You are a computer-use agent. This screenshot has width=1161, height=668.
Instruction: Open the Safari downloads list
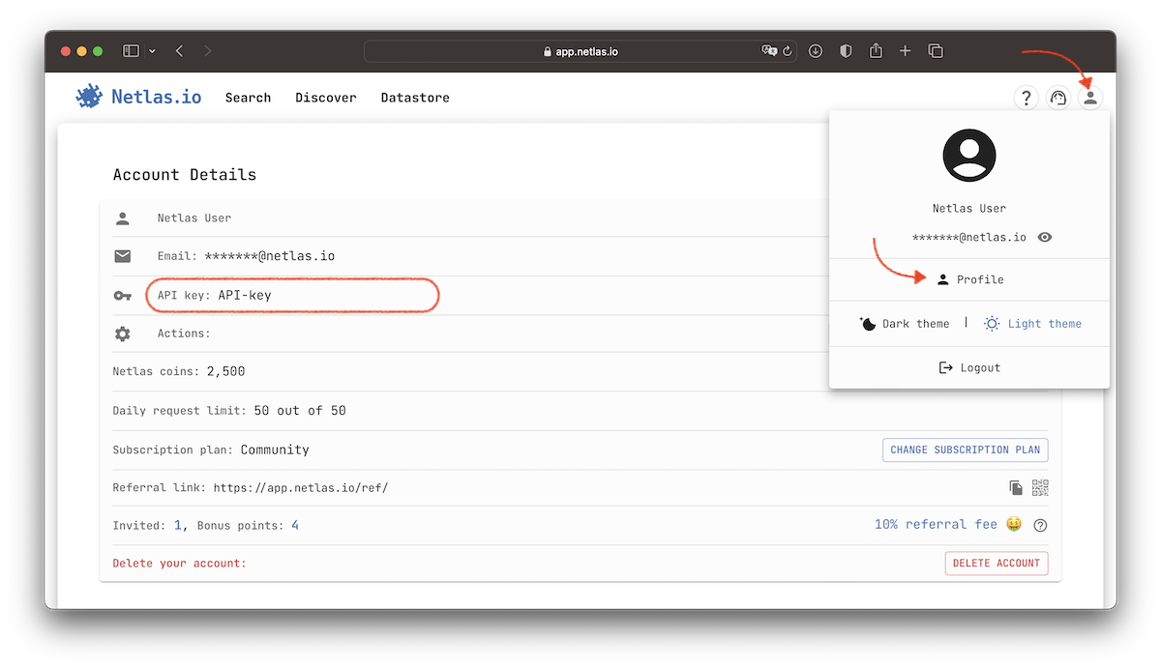coord(815,50)
